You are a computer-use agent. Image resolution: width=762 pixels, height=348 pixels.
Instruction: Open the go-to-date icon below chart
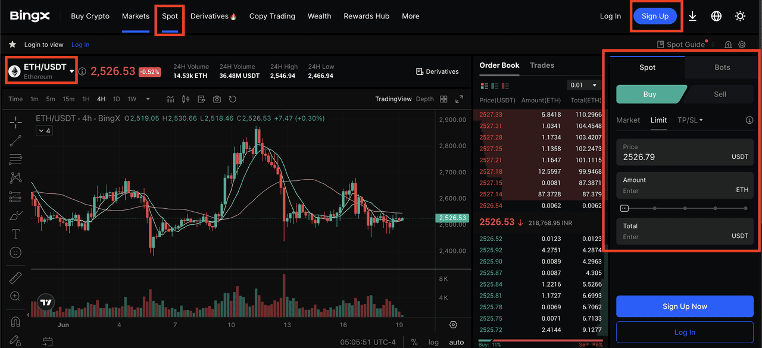(x=48, y=342)
